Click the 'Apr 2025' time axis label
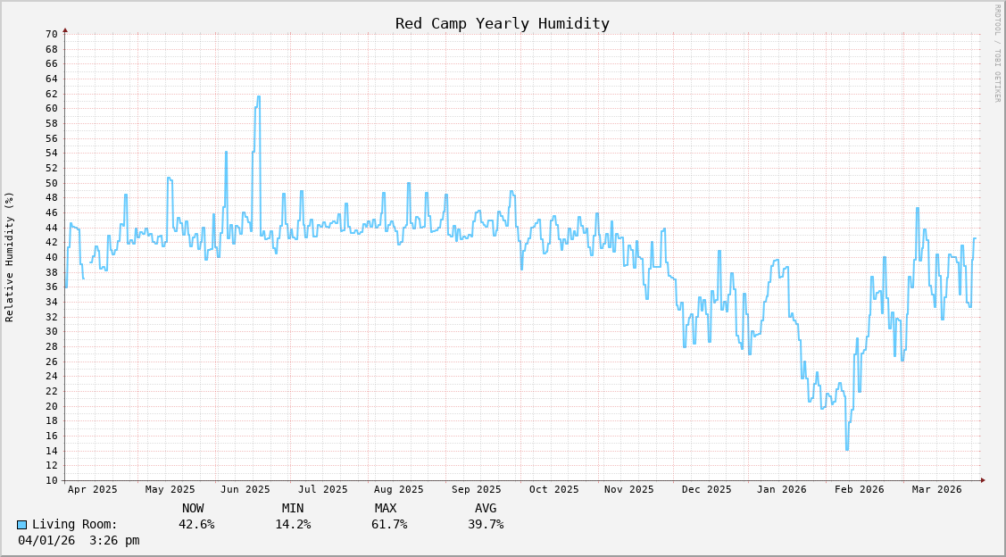 [x=93, y=489]
